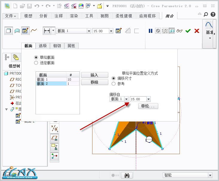Switch to the 柔性建模 ribbon tab

click(x=124, y=16)
